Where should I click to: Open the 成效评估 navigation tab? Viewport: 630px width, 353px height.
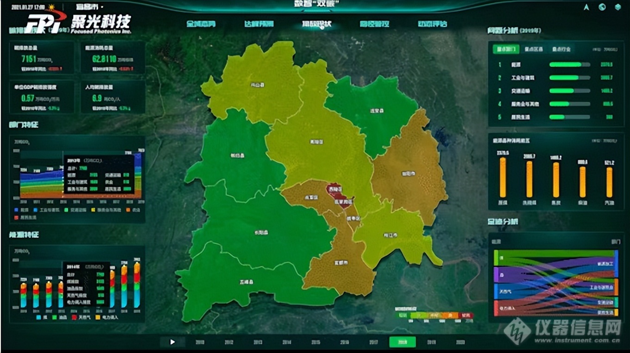coord(432,24)
